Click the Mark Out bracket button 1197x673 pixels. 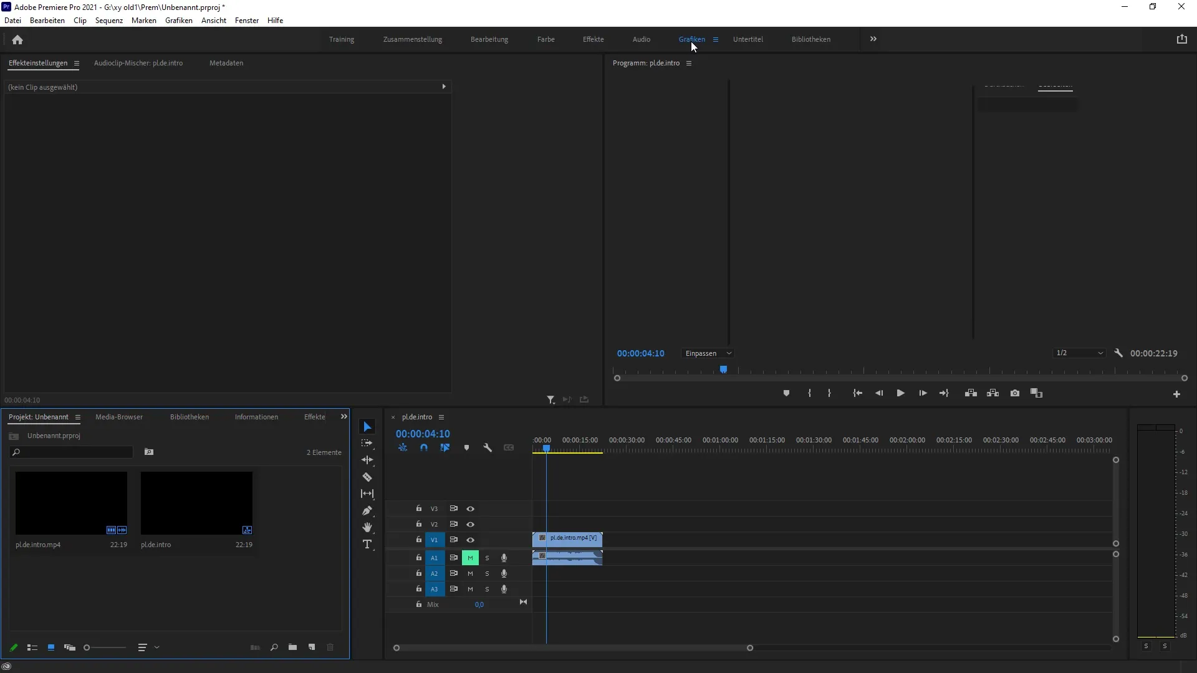[829, 393]
